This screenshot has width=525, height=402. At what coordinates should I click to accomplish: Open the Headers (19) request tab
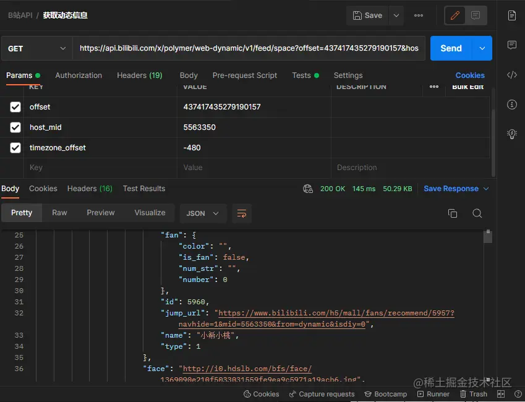click(140, 75)
